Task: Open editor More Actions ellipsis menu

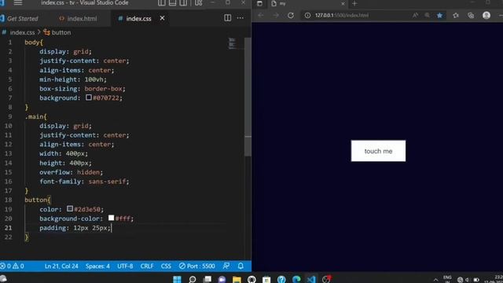Action: [240, 18]
